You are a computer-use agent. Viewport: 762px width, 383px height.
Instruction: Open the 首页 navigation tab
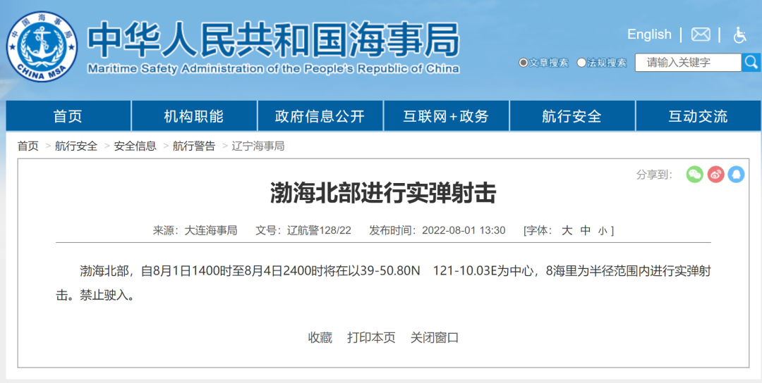point(68,116)
